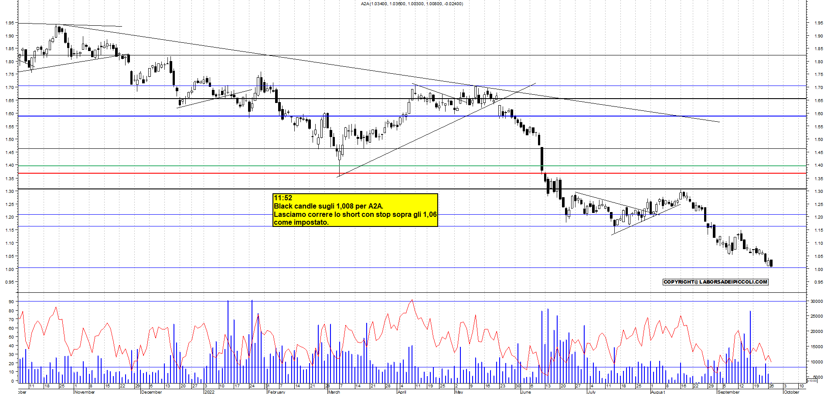Click the '2022' year label on the time axis
Screen dimensions: 824x394
(x=210, y=392)
